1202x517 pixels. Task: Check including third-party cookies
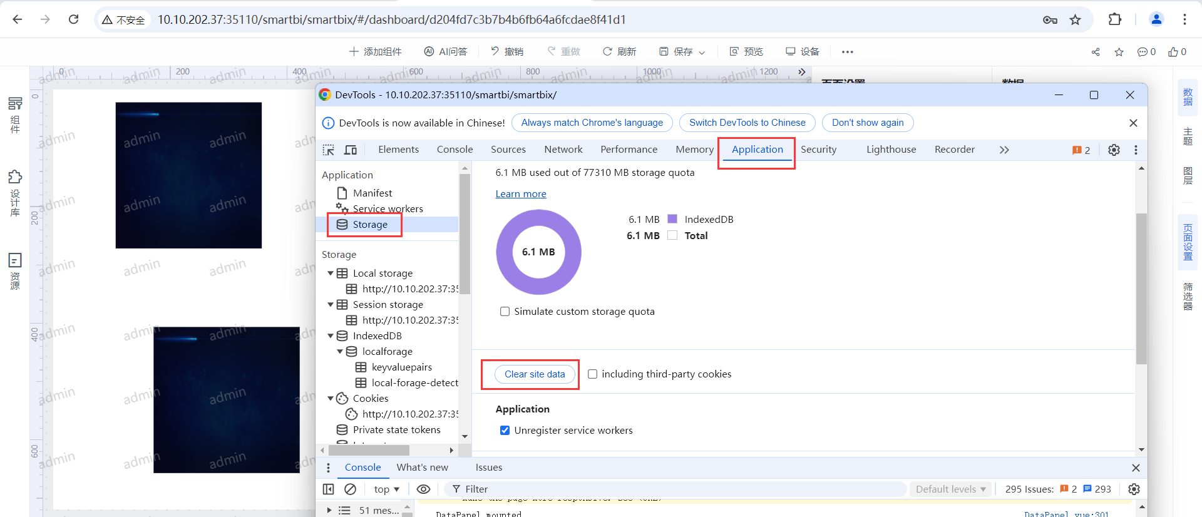click(592, 374)
